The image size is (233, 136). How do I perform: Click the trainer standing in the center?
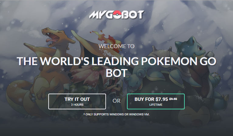[114, 89]
